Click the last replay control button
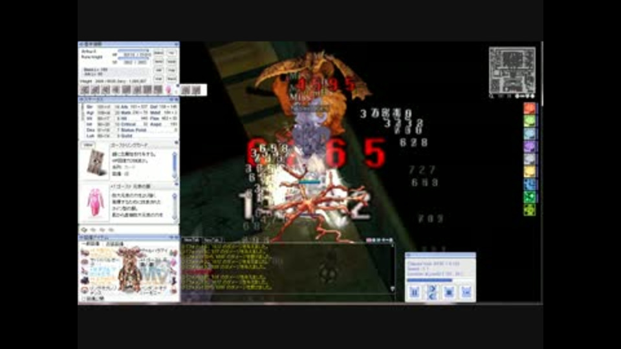Viewport: 621px width, 349px height. [x=466, y=292]
